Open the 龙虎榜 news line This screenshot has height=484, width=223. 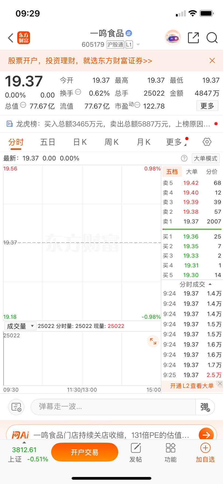coord(113,124)
